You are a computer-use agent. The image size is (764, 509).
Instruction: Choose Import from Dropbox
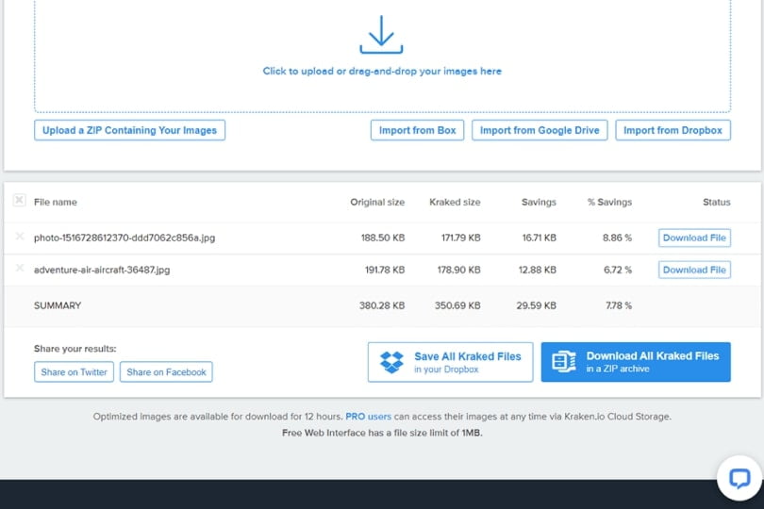(673, 130)
